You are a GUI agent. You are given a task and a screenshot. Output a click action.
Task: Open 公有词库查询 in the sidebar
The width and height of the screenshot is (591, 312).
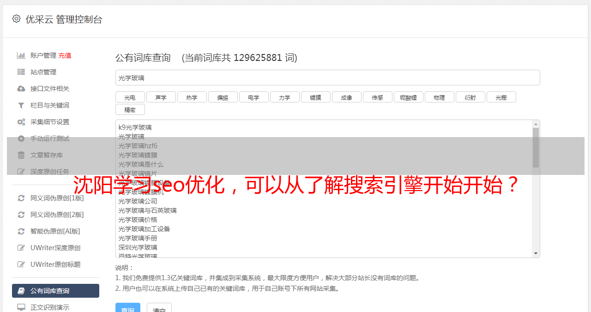(x=55, y=291)
